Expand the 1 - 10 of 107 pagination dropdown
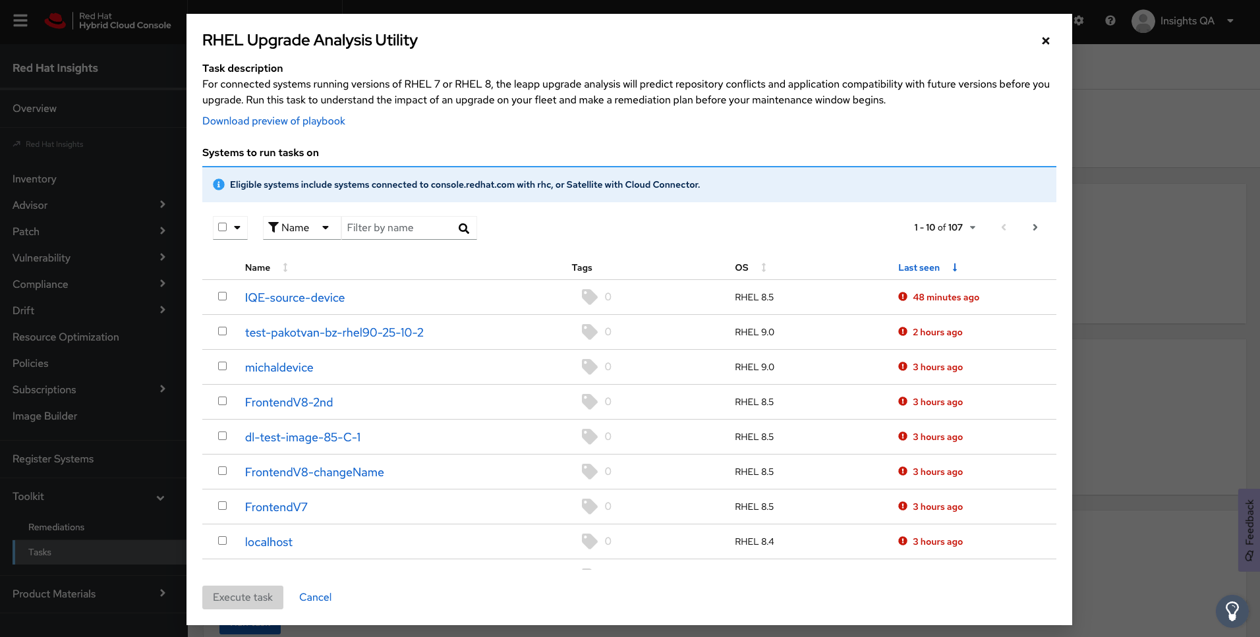Viewport: 1260px width, 637px height. tap(944, 227)
